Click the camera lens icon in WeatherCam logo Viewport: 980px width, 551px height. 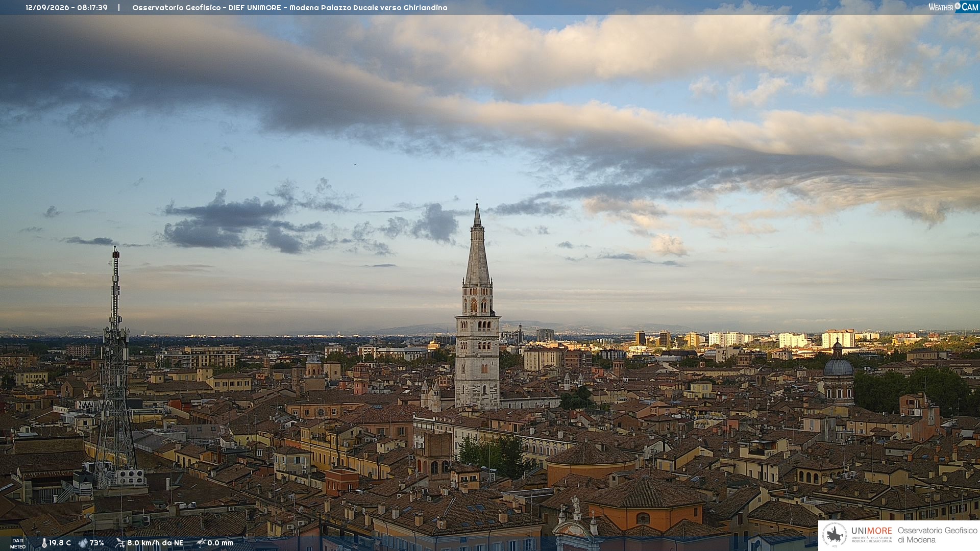958,6
